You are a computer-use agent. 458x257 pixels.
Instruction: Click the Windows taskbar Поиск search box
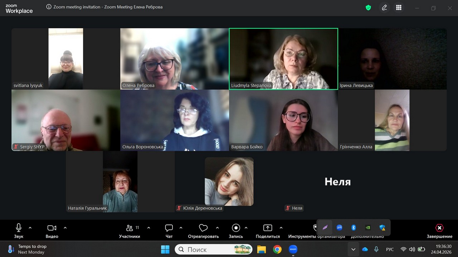pyautogui.click(x=213, y=249)
